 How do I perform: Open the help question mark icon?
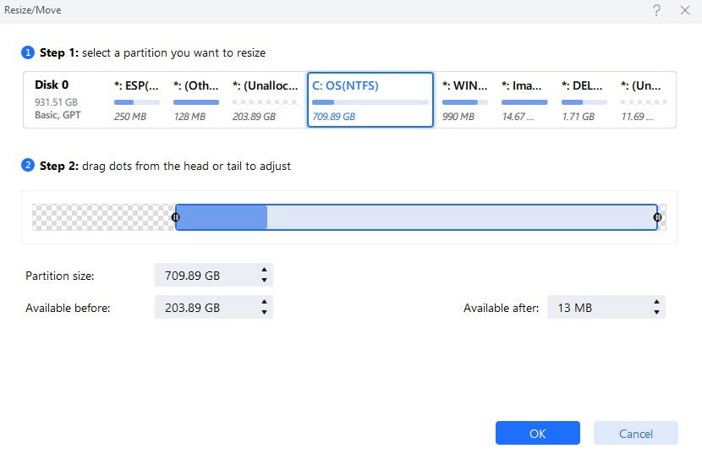click(656, 10)
